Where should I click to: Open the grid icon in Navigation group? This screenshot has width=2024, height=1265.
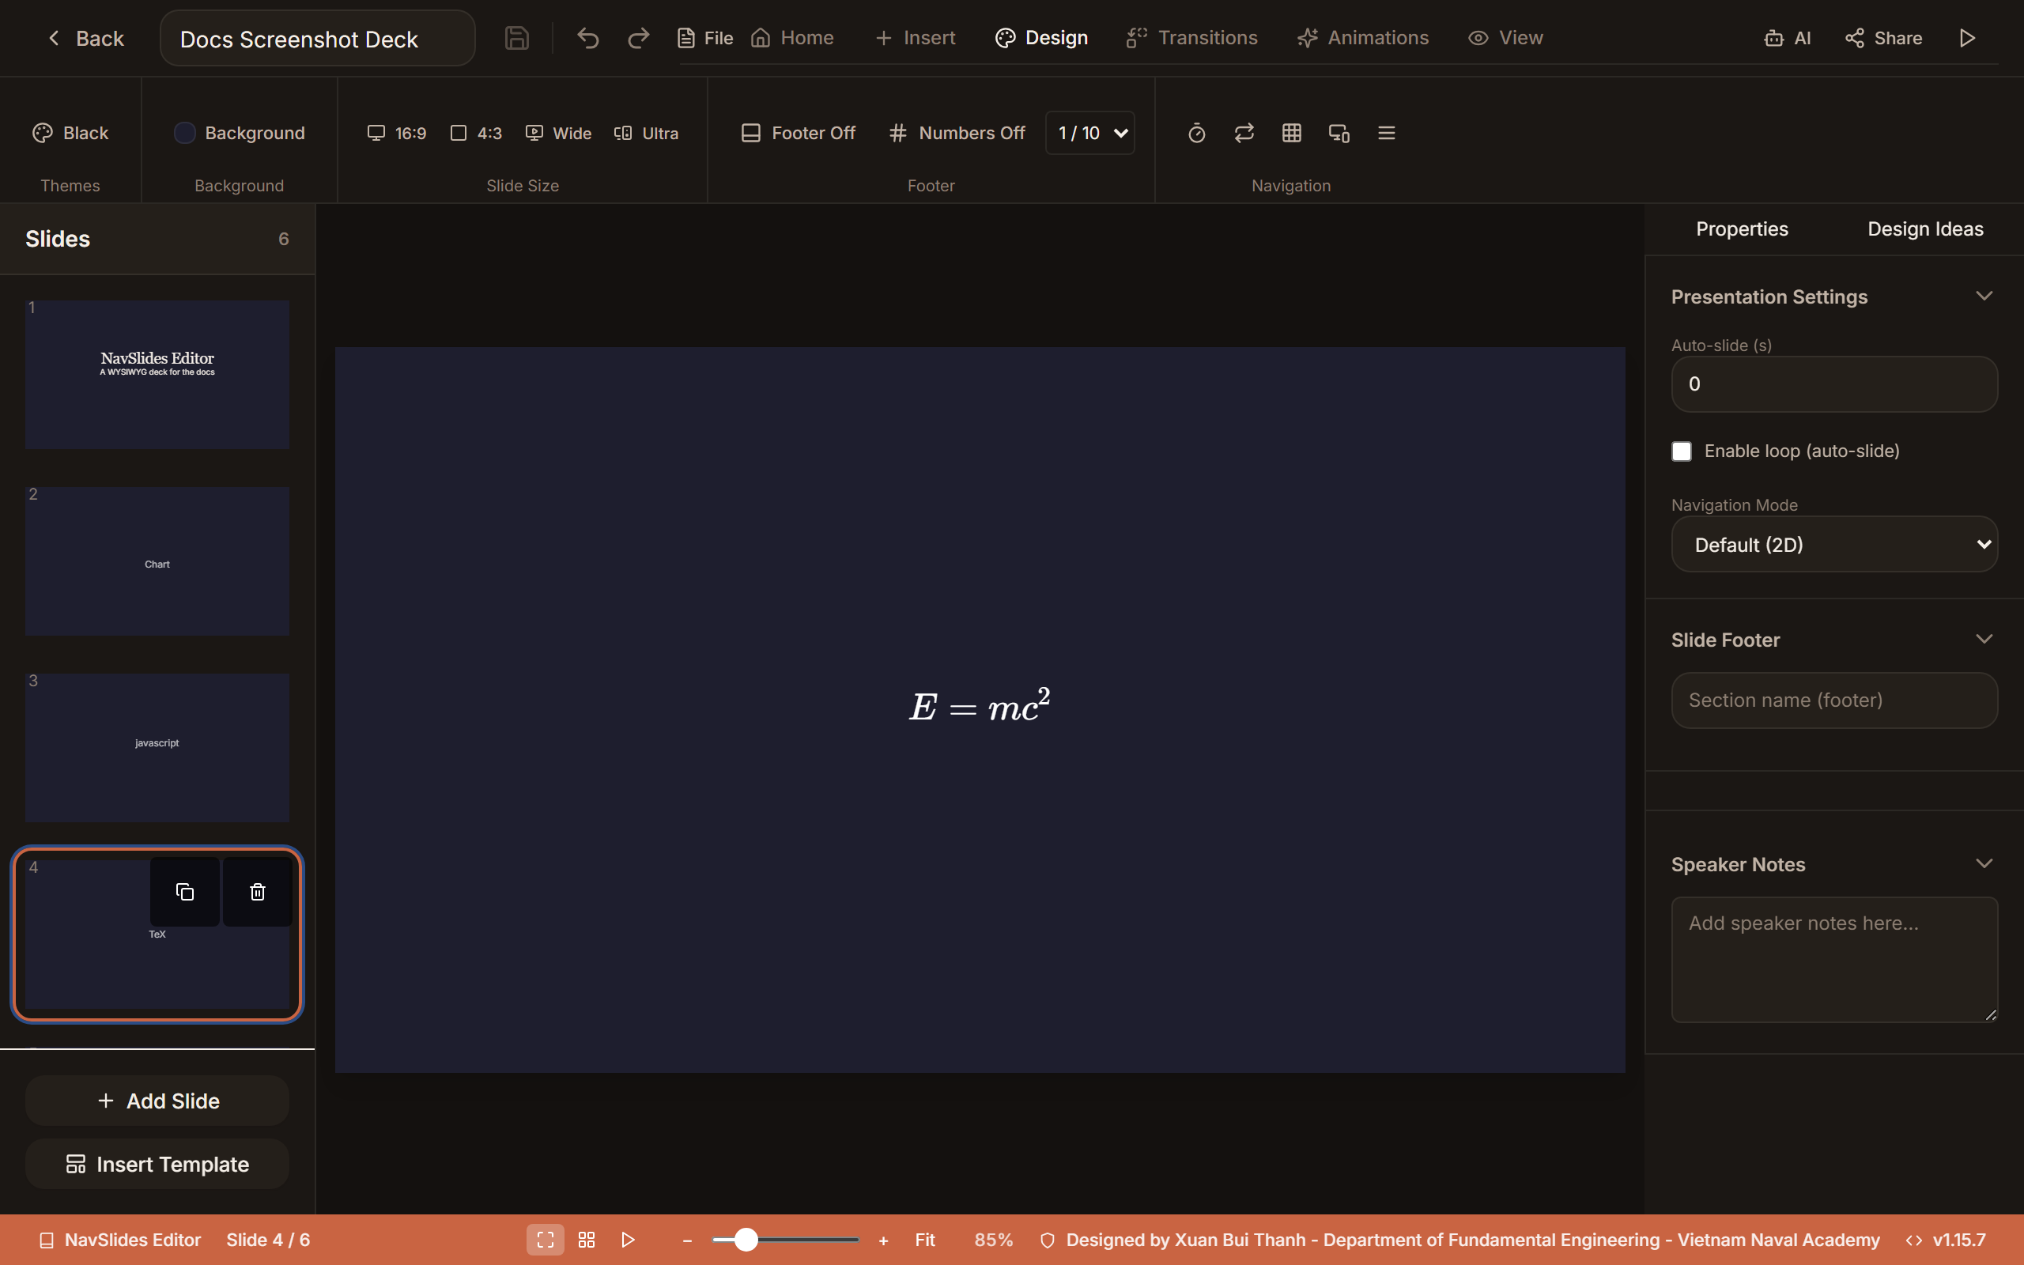(x=1291, y=133)
